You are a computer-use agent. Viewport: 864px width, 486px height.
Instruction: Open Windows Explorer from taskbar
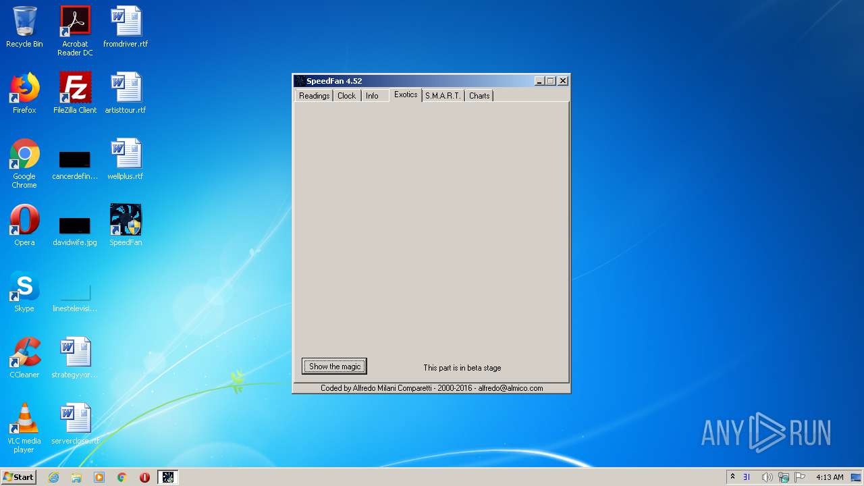click(76, 477)
